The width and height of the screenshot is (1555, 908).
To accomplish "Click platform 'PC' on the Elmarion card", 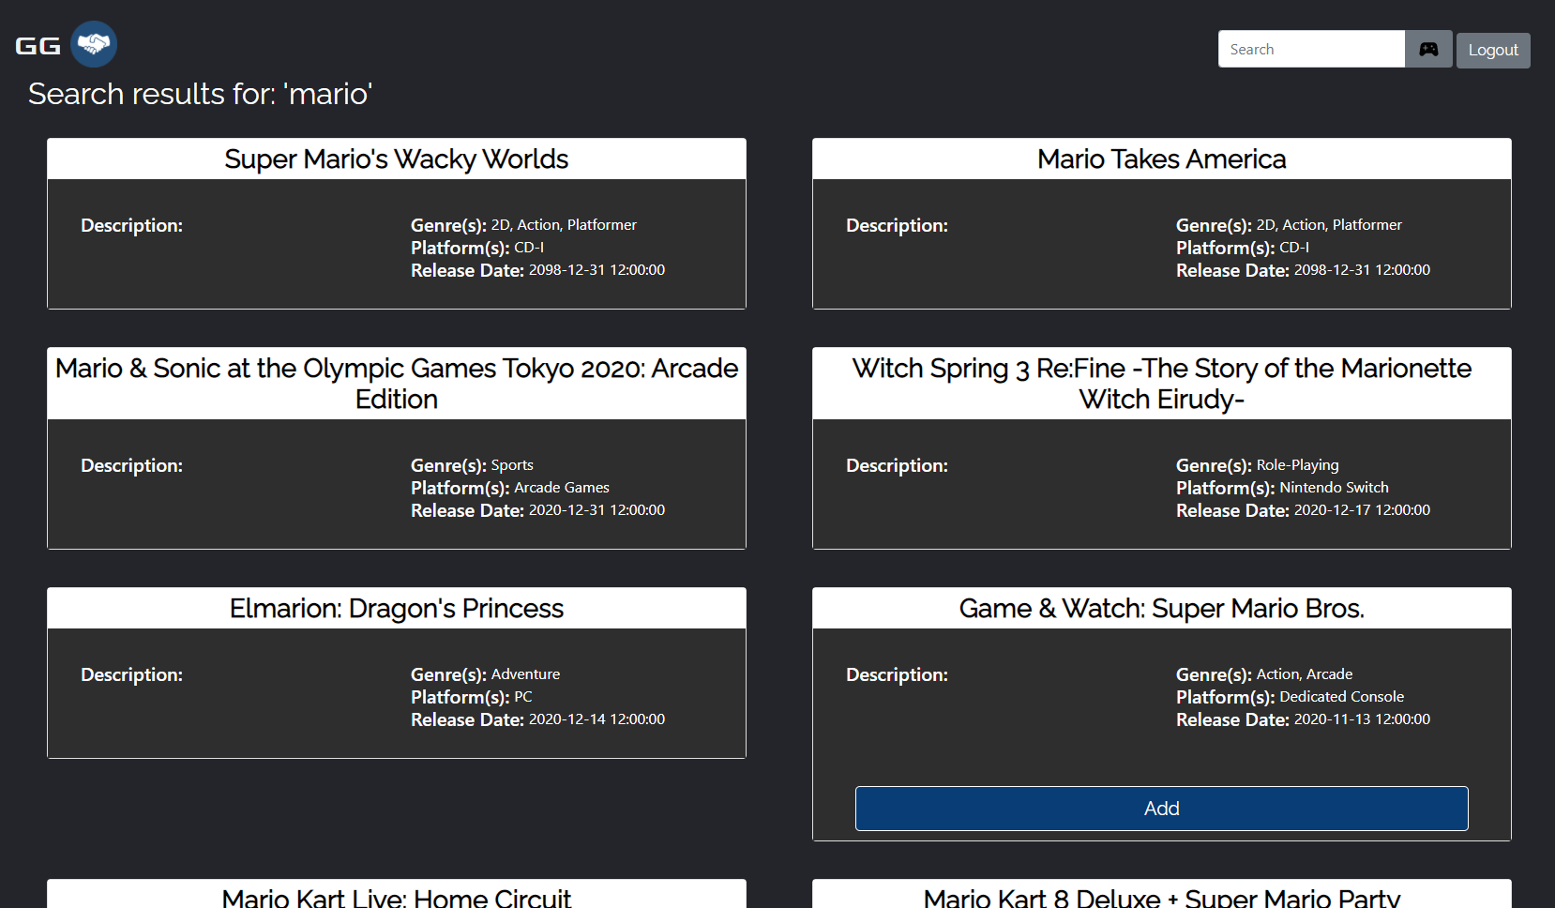I will 523,697.
